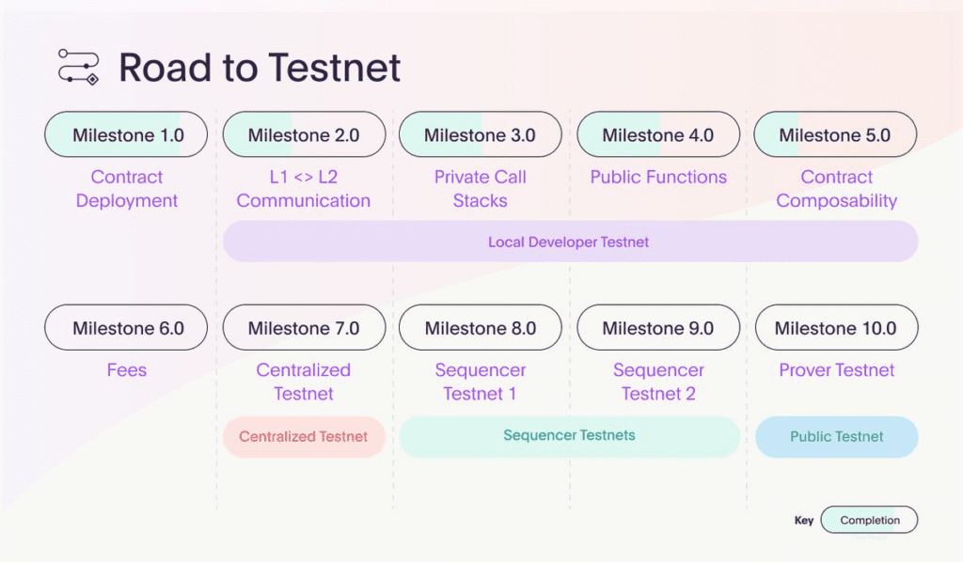
Task: Click the L1 <> L2 Communication label
Action: [304, 188]
